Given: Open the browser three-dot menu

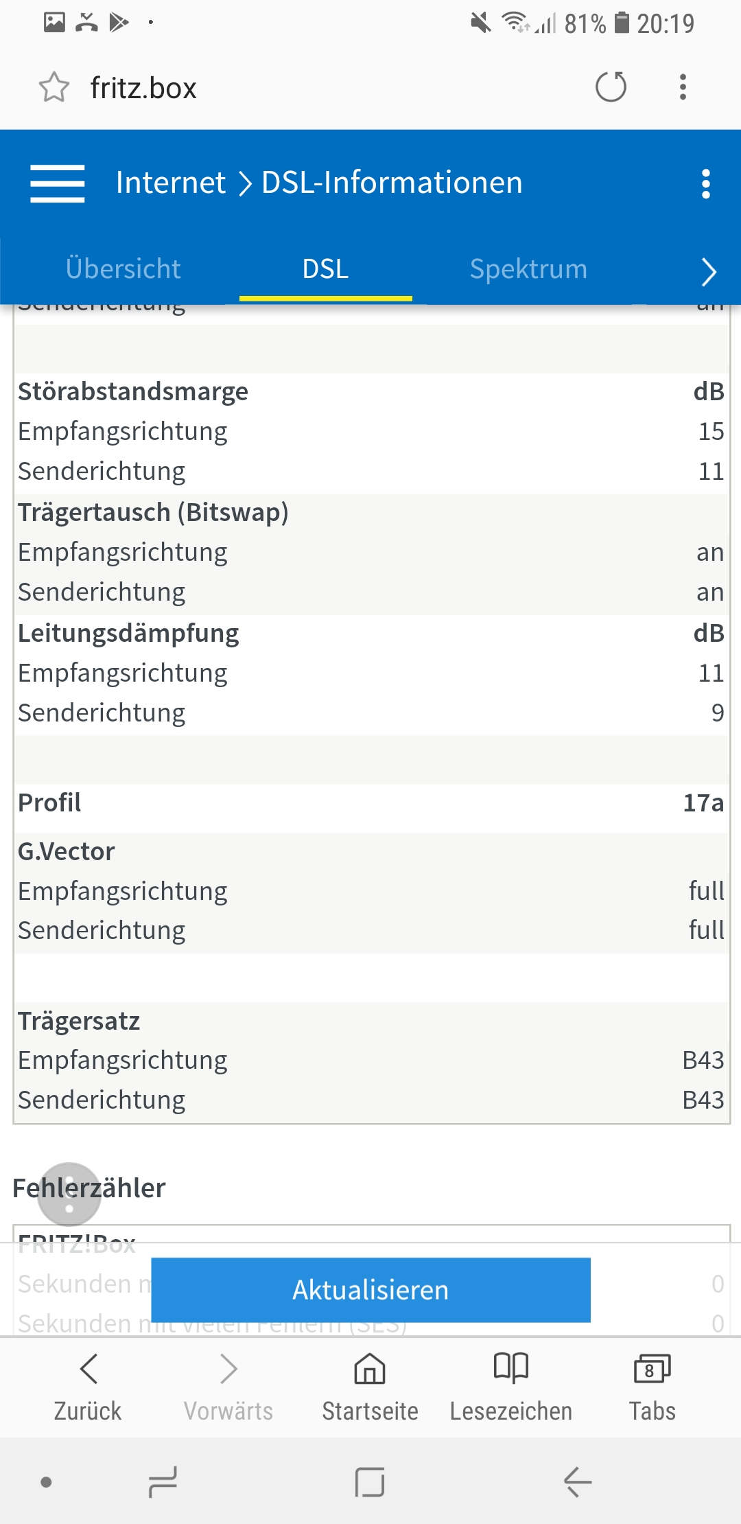Looking at the screenshot, I should [x=683, y=87].
